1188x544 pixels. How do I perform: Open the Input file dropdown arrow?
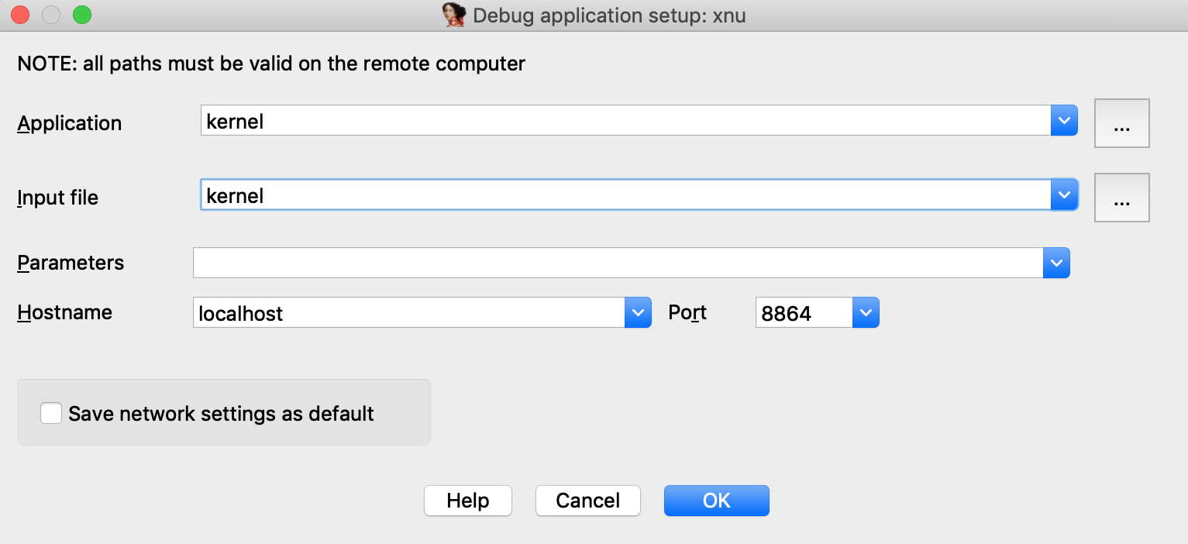[1064, 195]
